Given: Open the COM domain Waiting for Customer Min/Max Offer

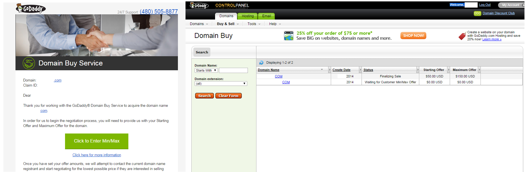Looking at the screenshot, I should [286, 82].
